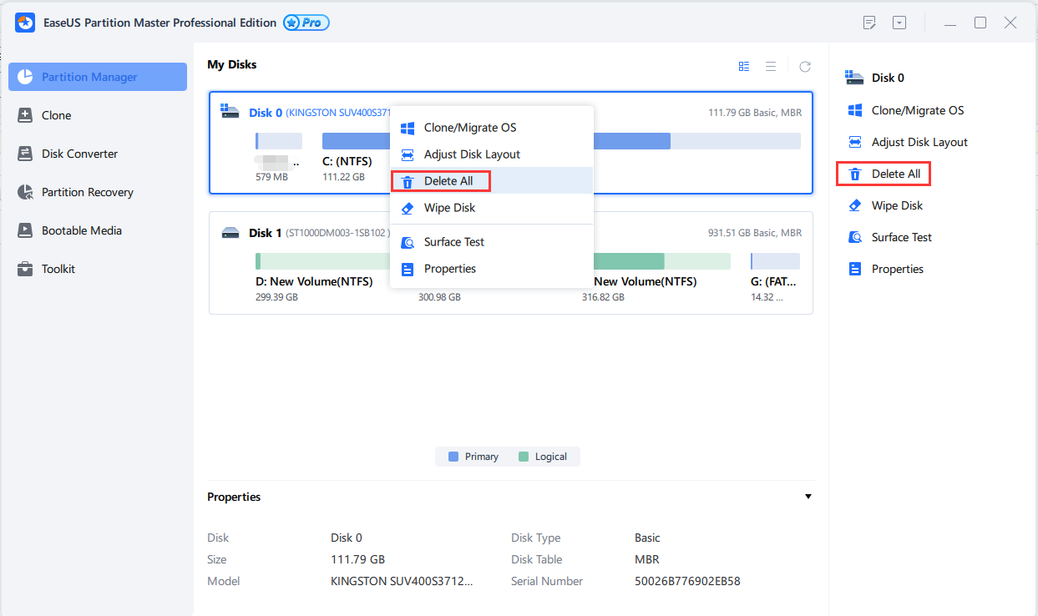Open the Toolkit section
Screen dimensions: 1038x616
[58, 269]
